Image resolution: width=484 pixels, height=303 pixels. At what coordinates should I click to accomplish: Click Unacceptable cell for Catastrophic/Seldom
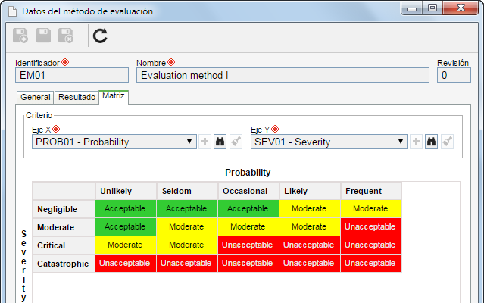(187, 264)
